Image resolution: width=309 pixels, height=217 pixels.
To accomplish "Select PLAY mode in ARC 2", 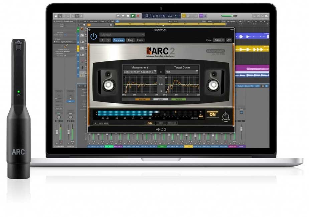I will pyautogui.click(x=150, y=123).
